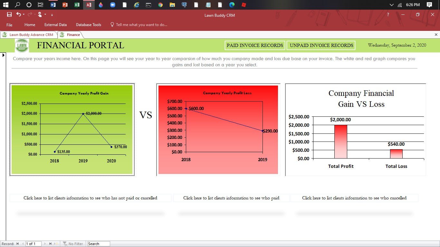Click the $540.00 Total Loss bar label

396,144
